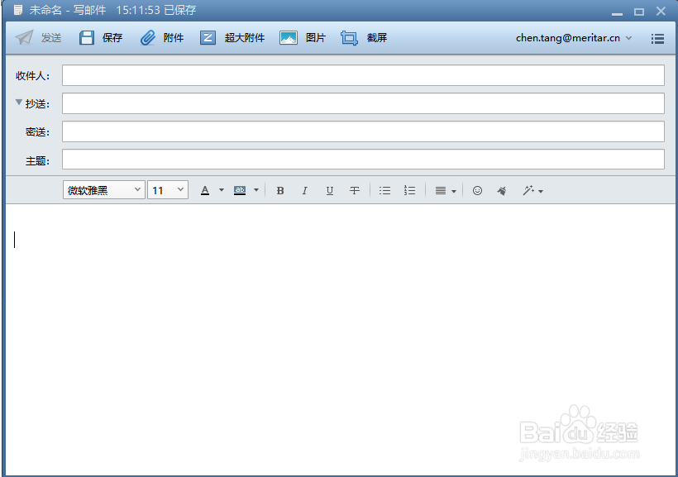Focus the 收件人 recipient field
This screenshot has width=678, height=477.
[363, 75]
